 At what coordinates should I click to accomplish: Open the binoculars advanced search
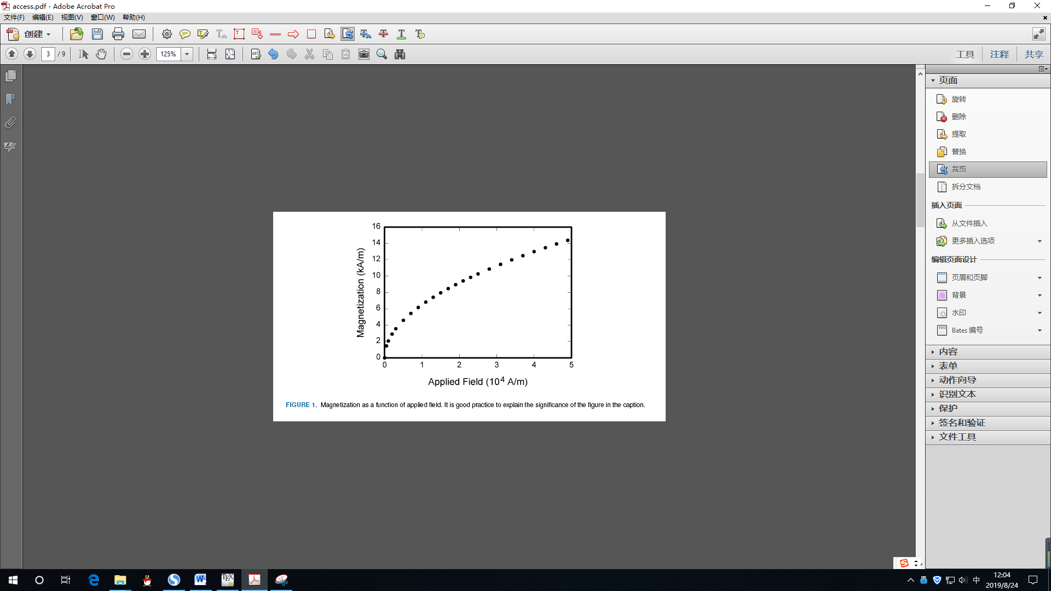(x=400, y=54)
